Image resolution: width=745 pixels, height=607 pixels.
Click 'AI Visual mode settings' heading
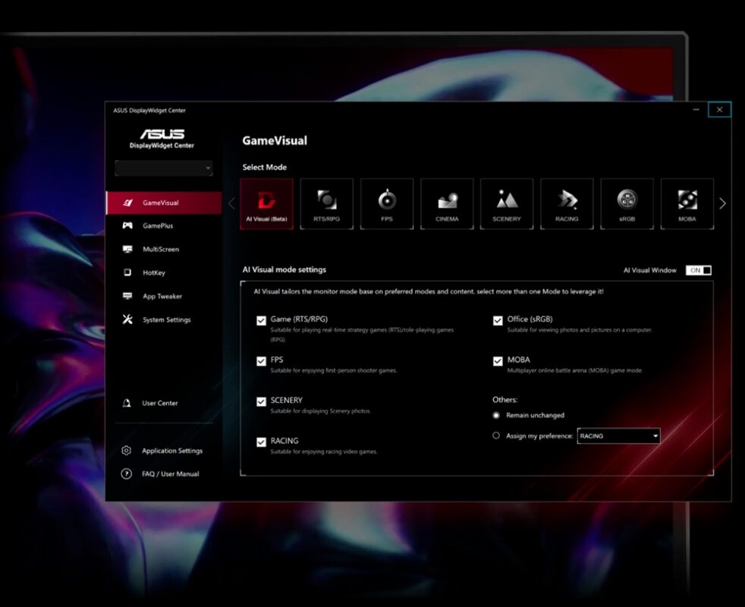(284, 269)
